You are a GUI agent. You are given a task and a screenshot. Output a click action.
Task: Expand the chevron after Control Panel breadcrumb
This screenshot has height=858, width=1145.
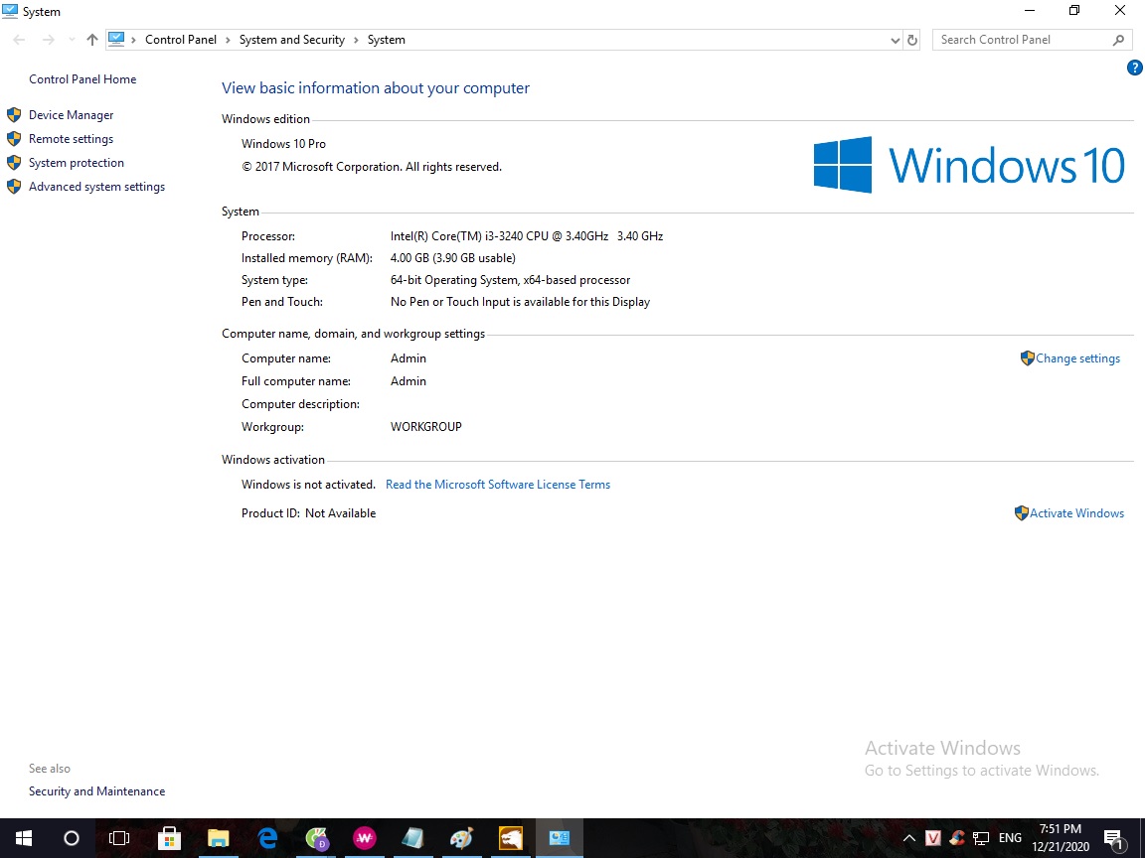[x=228, y=40]
